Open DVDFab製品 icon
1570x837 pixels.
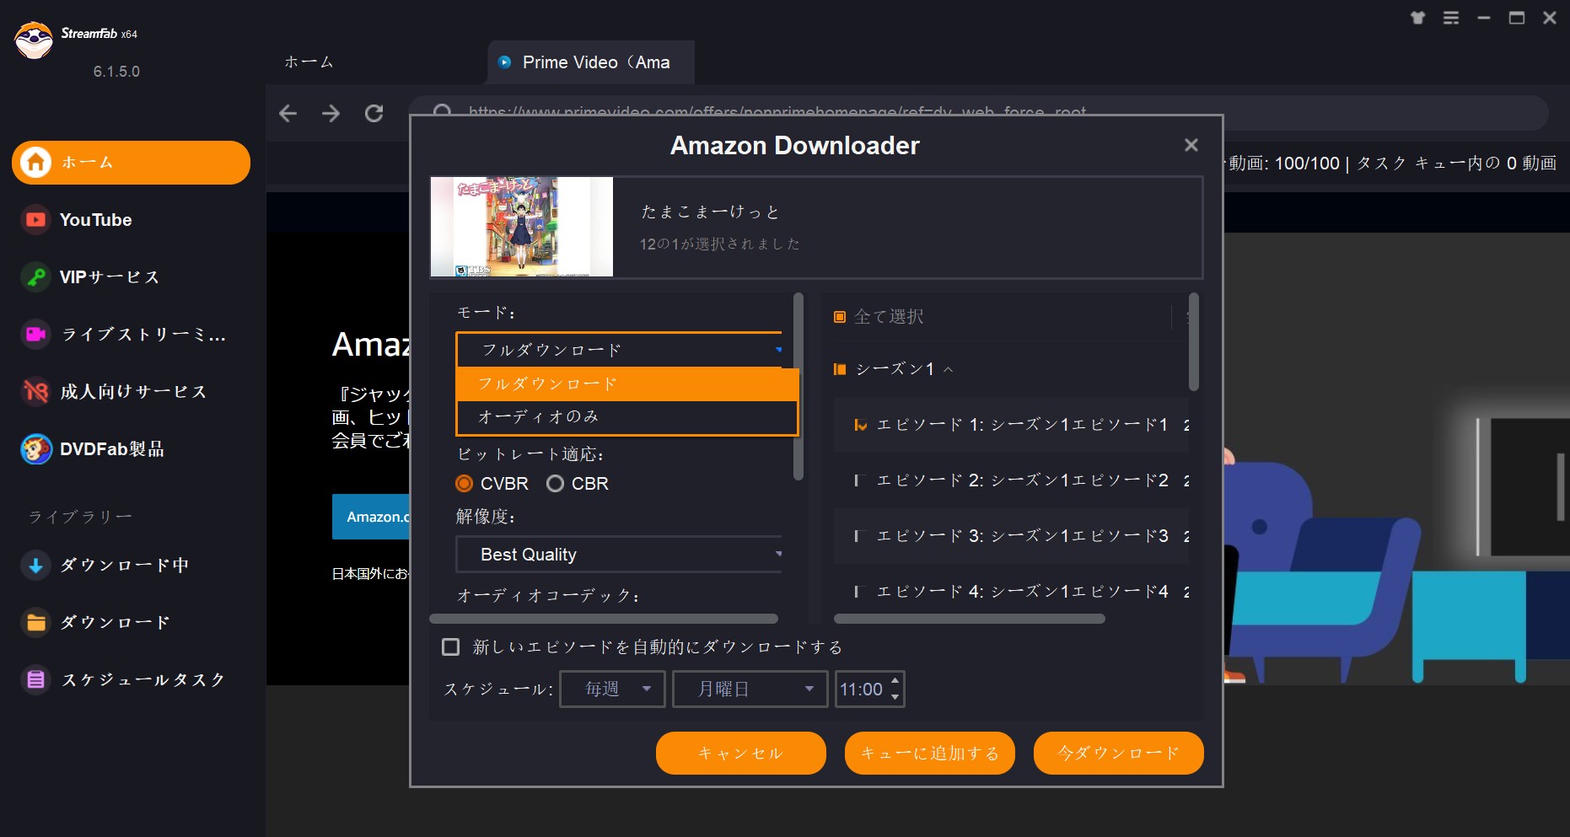(x=35, y=449)
